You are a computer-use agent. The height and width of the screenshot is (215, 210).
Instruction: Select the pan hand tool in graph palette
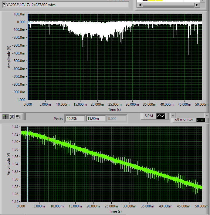click(18, 117)
